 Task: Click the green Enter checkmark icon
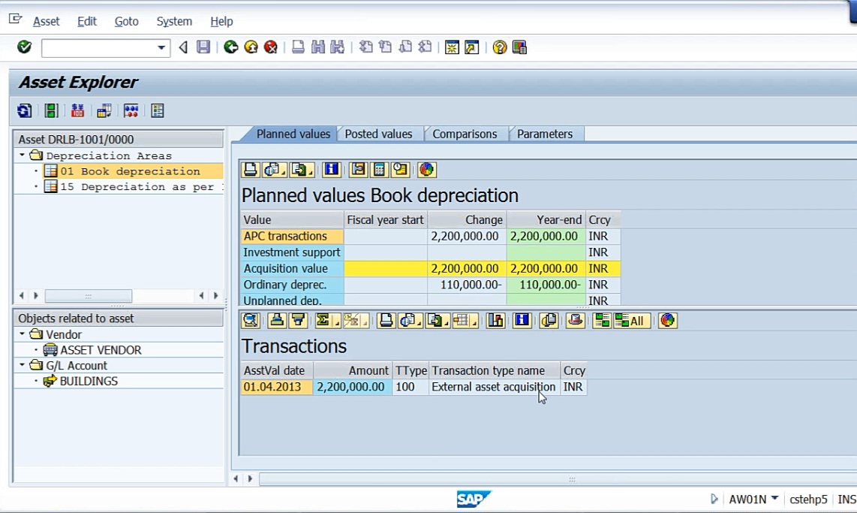click(x=24, y=47)
